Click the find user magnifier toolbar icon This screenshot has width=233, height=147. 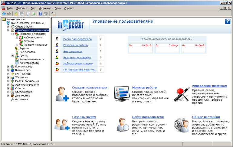tap(53, 14)
